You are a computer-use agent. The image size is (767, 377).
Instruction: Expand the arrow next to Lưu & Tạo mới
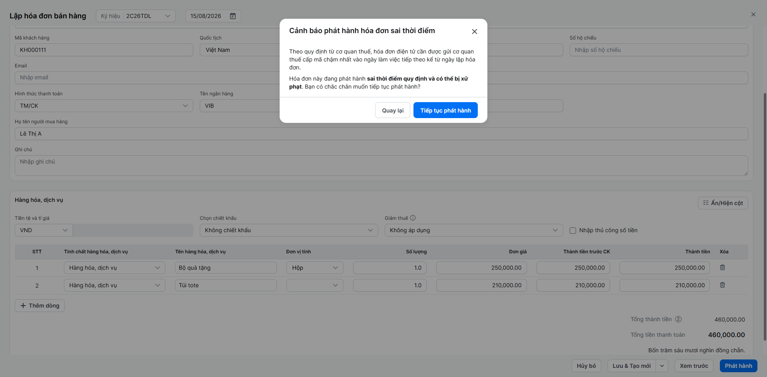pyautogui.click(x=662, y=366)
